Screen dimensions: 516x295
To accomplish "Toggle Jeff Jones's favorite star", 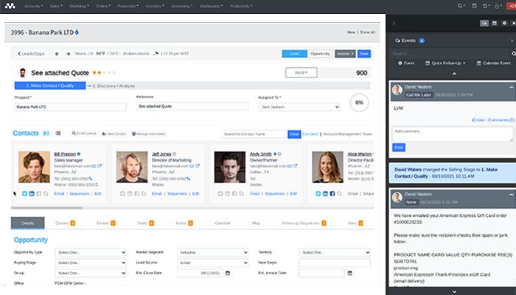I will (x=175, y=153).
